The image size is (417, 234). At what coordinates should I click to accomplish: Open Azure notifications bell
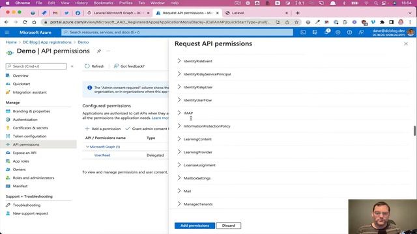pyautogui.click(x=326, y=32)
